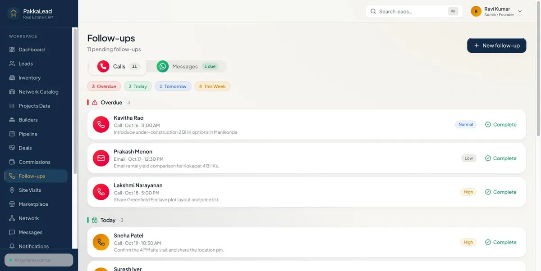Viewport: 541px width, 271px height.
Task: Click 'Email · Oct 17 · 12:30 PM' text
Action: [x=138, y=159]
